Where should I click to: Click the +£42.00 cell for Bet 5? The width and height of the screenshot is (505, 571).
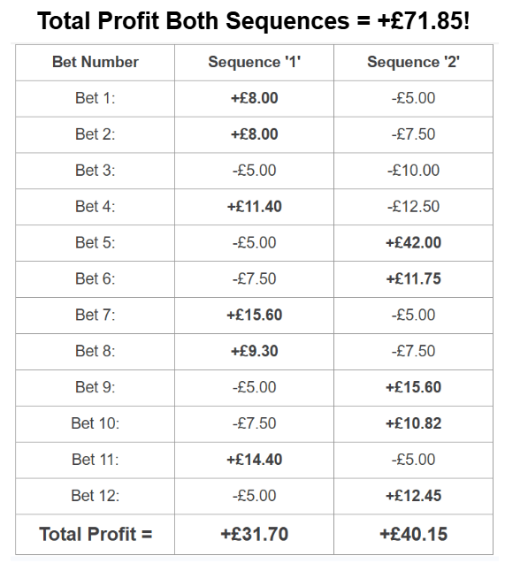pos(413,242)
